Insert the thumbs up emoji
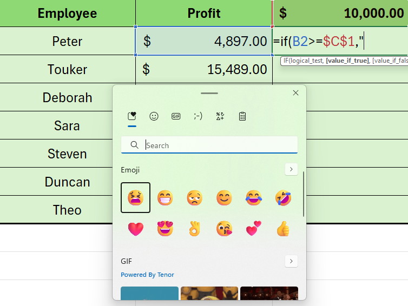The height and width of the screenshot is (306, 408). (x=283, y=229)
